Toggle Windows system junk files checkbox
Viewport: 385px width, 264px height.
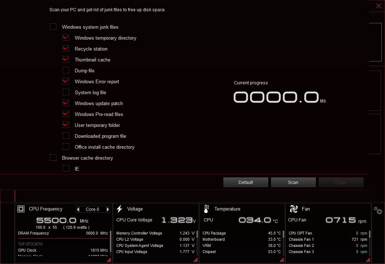53,27
